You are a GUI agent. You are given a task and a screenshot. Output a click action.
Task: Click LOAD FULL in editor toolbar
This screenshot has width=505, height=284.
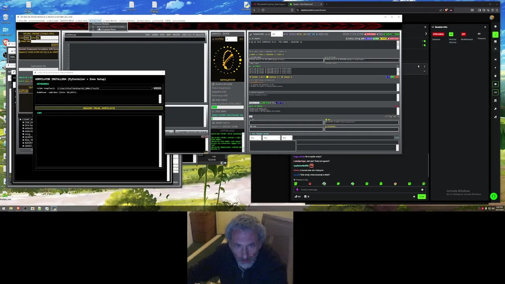click(186, 35)
